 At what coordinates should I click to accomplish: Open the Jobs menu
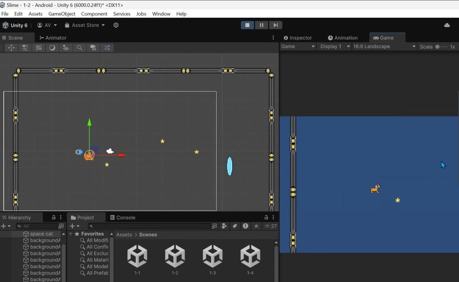(141, 14)
